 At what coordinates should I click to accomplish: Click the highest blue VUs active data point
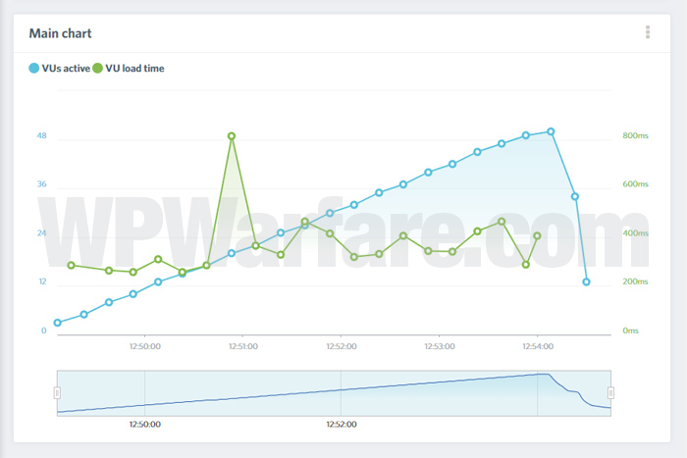click(x=551, y=131)
